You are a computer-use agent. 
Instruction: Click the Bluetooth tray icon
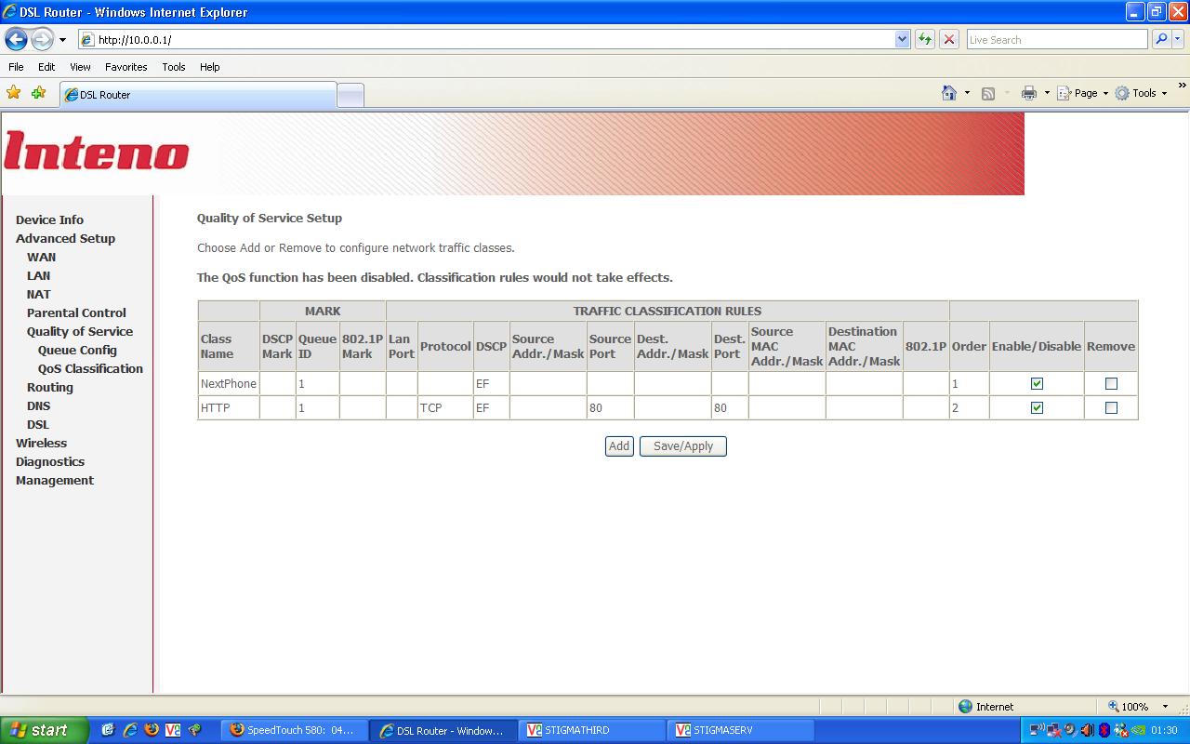pyautogui.click(x=1104, y=730)
